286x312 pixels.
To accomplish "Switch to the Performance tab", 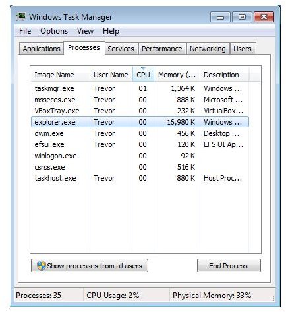I will (162, 49).
